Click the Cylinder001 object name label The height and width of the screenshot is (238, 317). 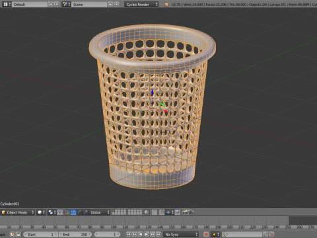pos(10,204)
